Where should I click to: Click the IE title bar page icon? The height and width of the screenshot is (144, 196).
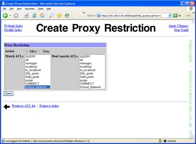(x=3, y=4)
